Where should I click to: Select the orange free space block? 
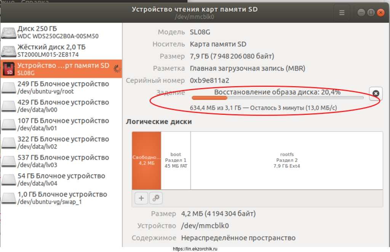(146, 160)
